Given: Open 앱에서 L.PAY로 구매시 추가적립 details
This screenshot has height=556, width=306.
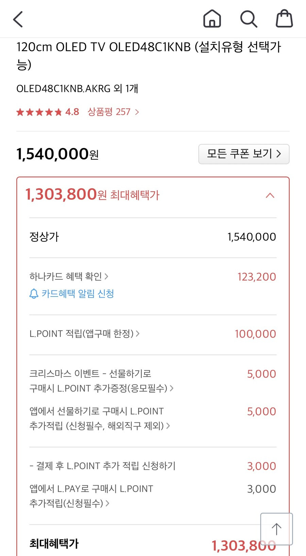Looking at the screenshot, I should pyautogui.click(x=91, y=496).
